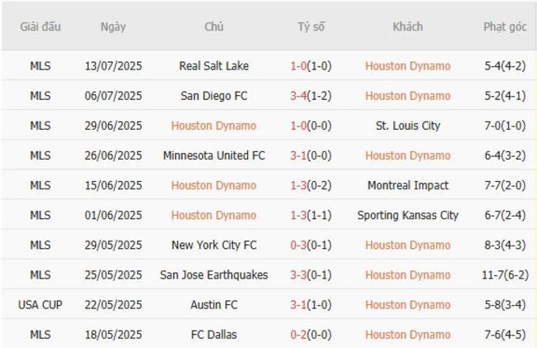This screenshot has height=348, width=537.
Task: Open the 3-3 San Jose match score
Action: tap(298, 274)
